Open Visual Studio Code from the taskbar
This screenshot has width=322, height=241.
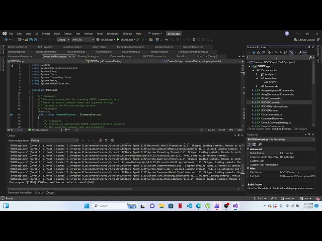pos(189,206)
